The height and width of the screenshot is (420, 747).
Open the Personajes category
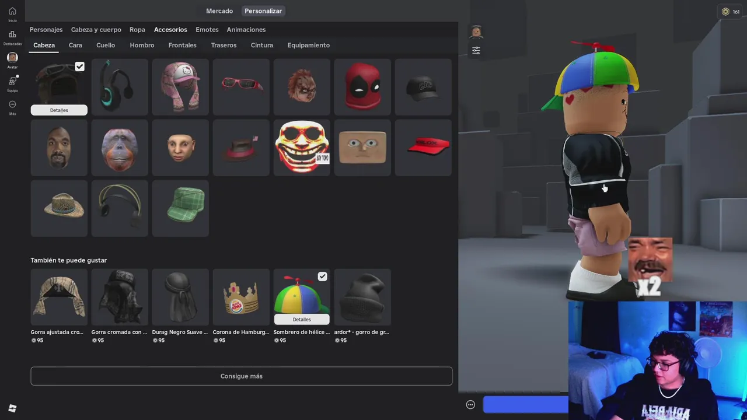tap(46, 30)
